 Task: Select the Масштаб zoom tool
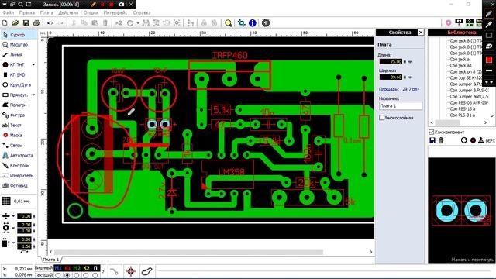(x=19, y=45)
